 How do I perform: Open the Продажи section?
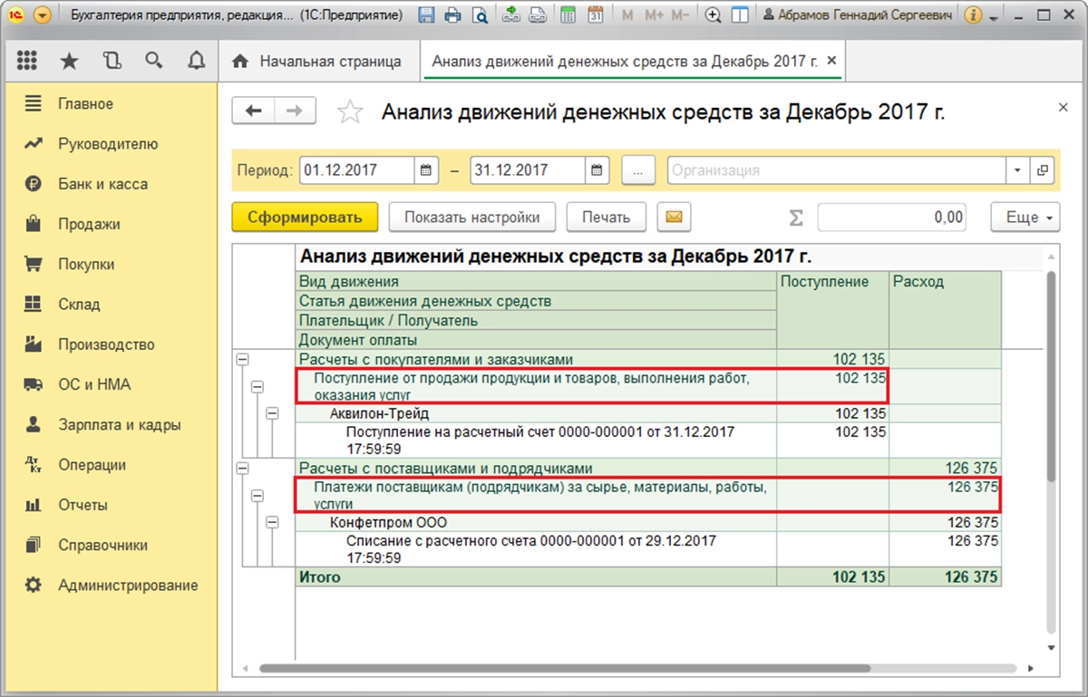coord(109,224)
